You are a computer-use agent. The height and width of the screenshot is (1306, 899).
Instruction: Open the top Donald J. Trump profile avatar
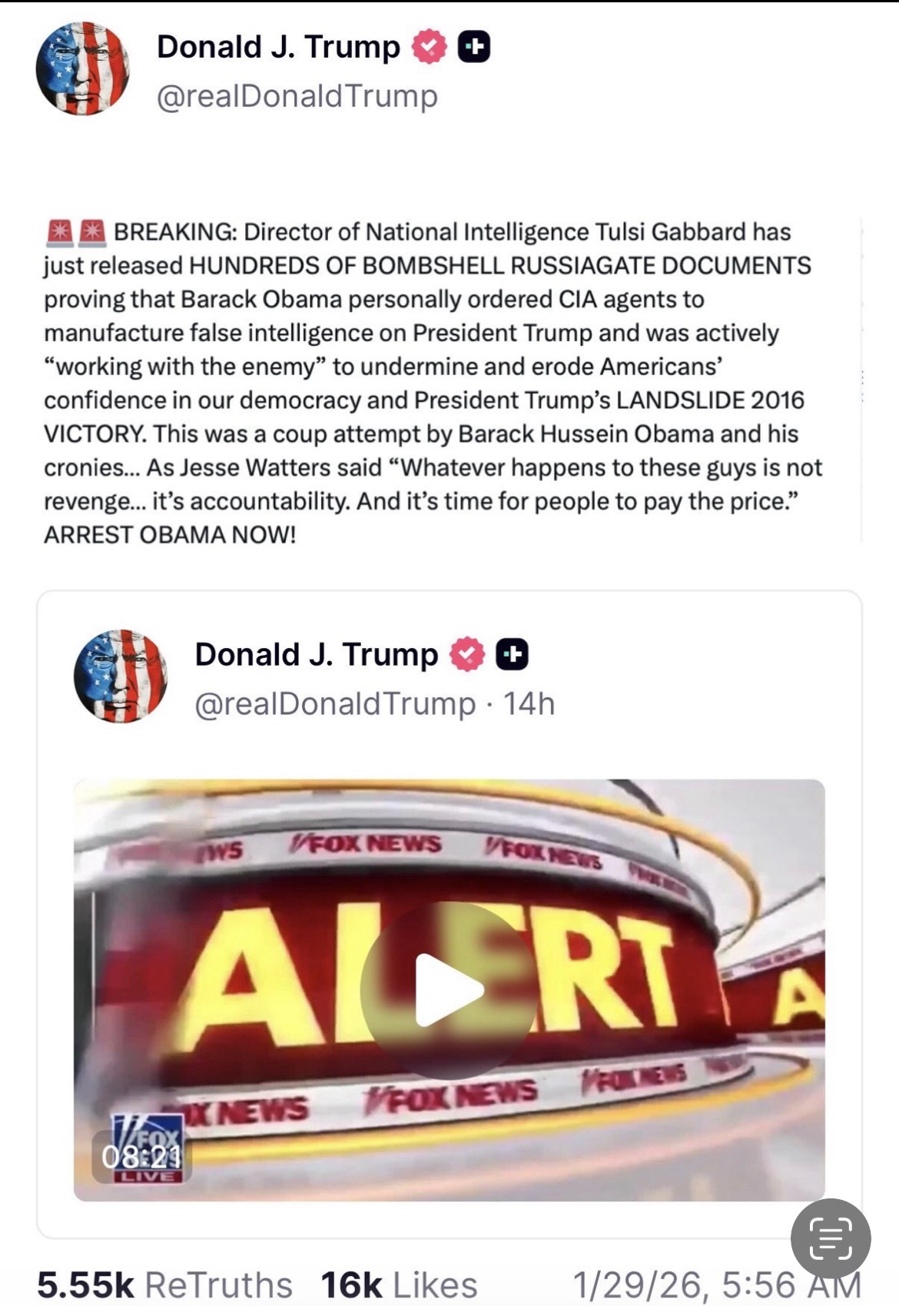(x=82, y=68)
